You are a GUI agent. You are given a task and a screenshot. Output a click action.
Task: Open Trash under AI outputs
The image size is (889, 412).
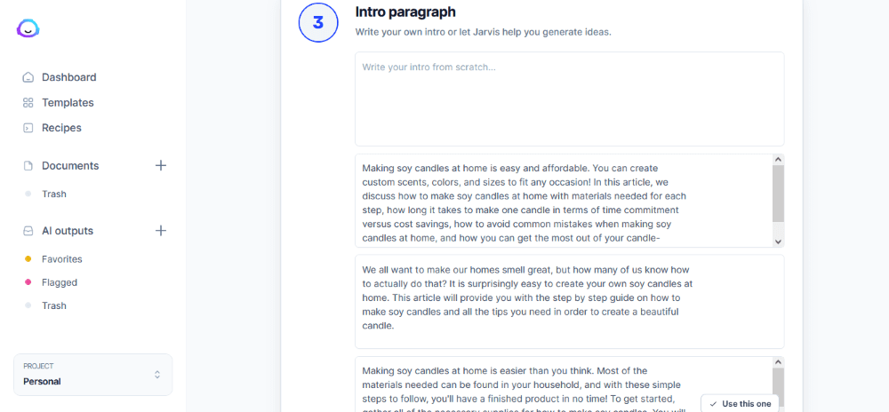[54, 305]
